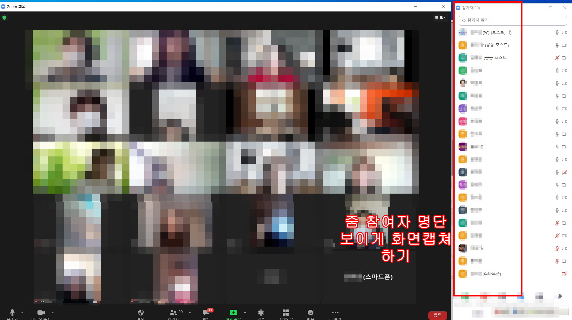Viewport: 572px width, 320px height.
Task: Toggle the 참가자 participants panel icon
Action: click(x=173, y=313)
